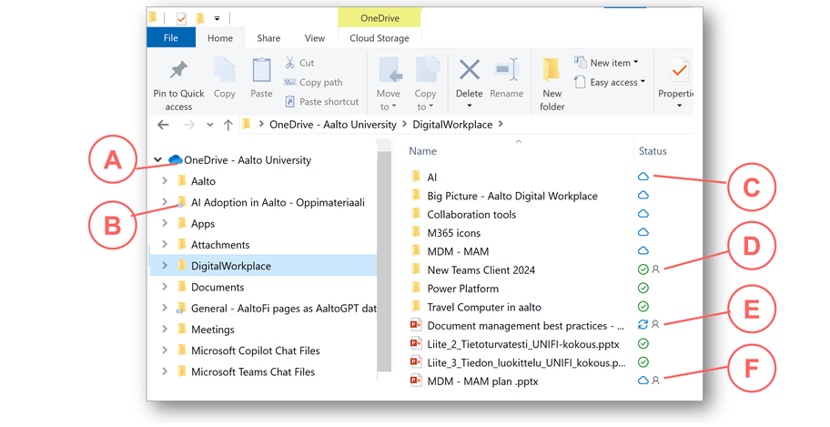Click the Copy ribbon icon
Viewport: 830px width, 427px height.
tap(225, 70)
